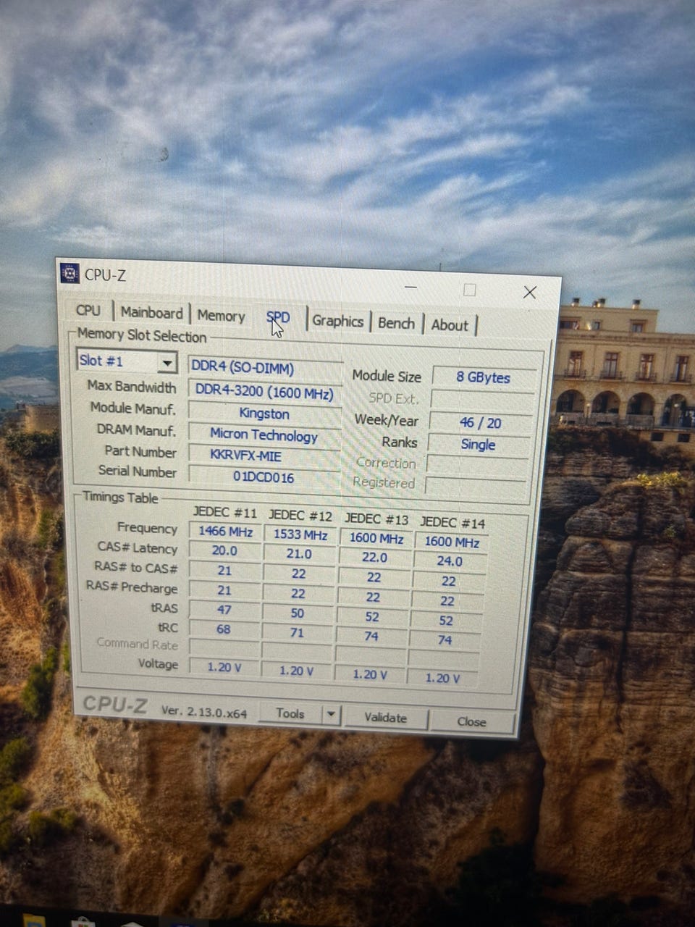Close CPU-Z with the X icon

530,292
